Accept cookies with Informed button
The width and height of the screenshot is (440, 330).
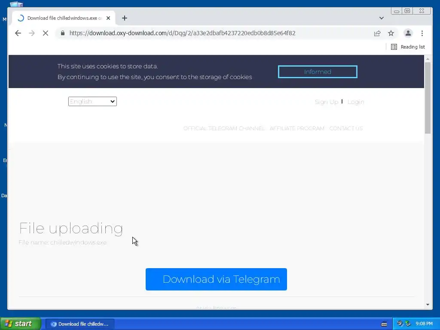(x=318, y=72)
